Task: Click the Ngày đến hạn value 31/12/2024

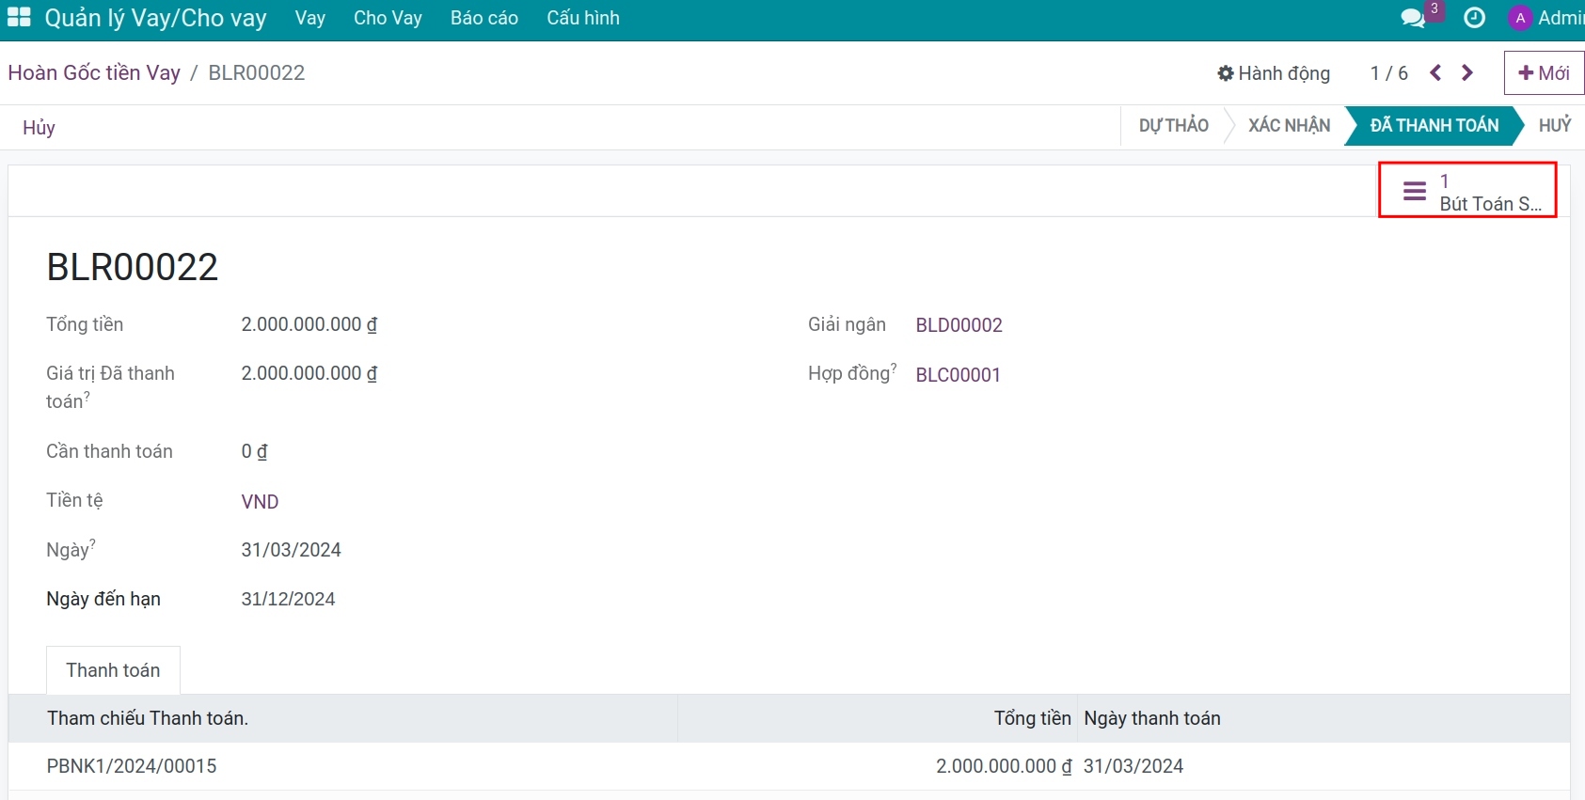Action: click(288, 599)
